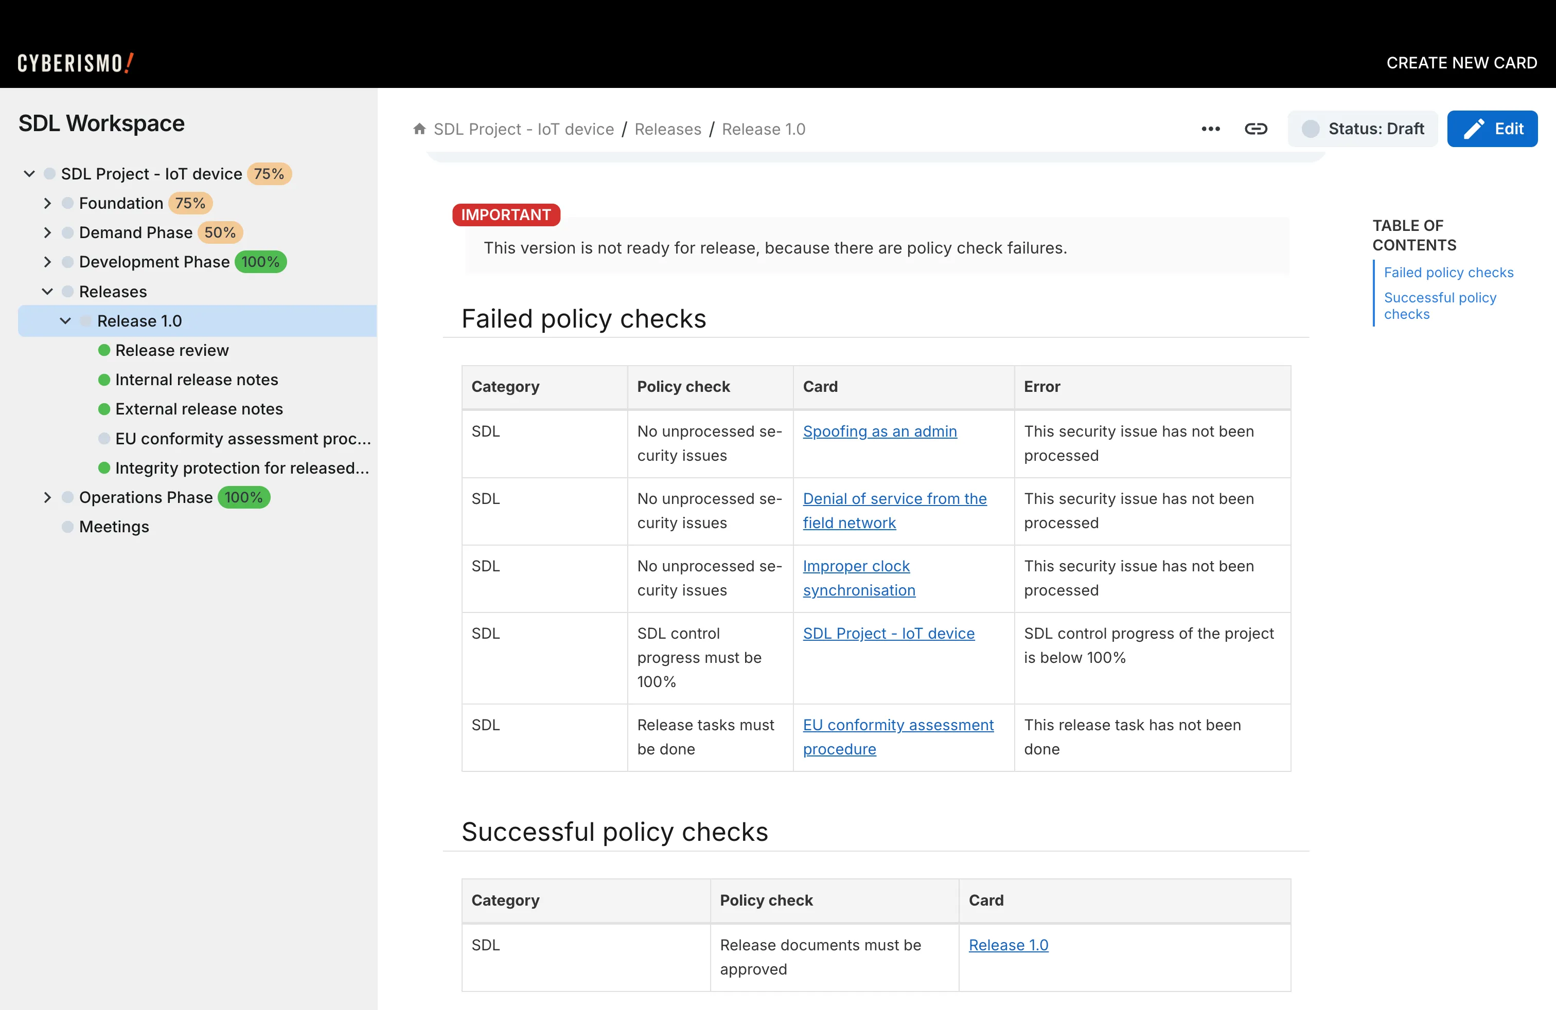Jump to Successful policy checks in contents
The width and height of the screenshot is (1556, 1010).
tap(1440, 306)
